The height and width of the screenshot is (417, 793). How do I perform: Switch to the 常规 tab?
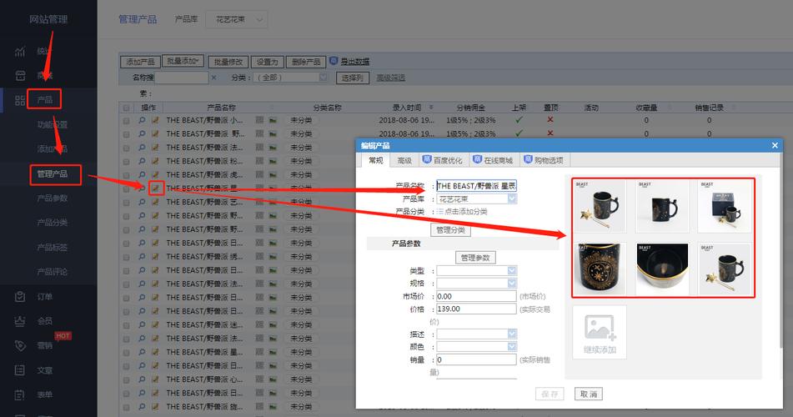[376, 160]
